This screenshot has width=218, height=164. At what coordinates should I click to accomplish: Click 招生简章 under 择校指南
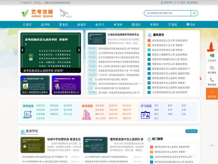(x=54, y=110)
